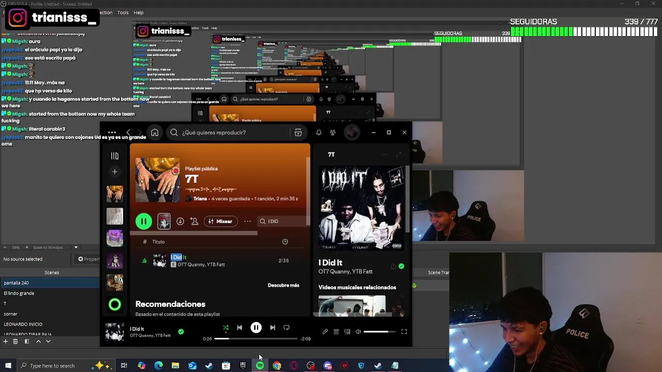Open the Spotify profile avatar menu

[x=352, y=133]
